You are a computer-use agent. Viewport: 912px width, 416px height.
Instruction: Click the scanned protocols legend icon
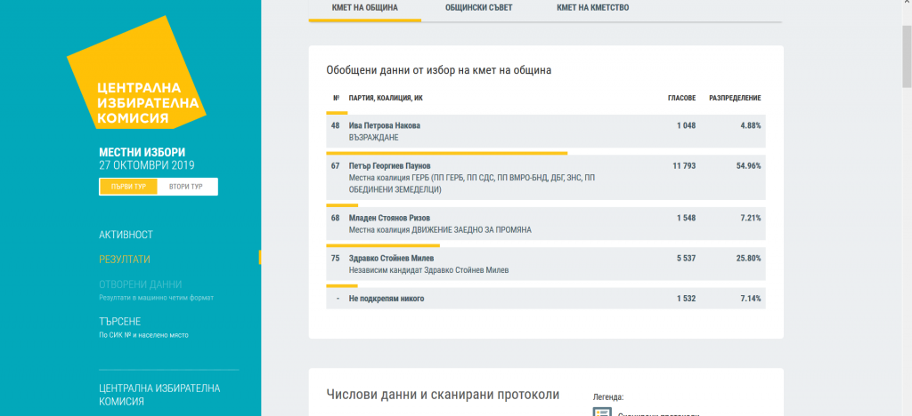tap(602, 412)
